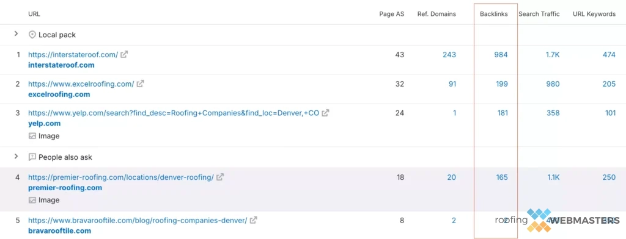Viewport: 626px width, 239px height.
Task: Click the bold excelroofing.com domain
Action: [x=59, y=95]
